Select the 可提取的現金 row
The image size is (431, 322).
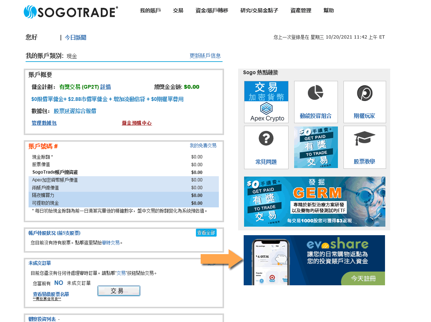coord(124,203)
